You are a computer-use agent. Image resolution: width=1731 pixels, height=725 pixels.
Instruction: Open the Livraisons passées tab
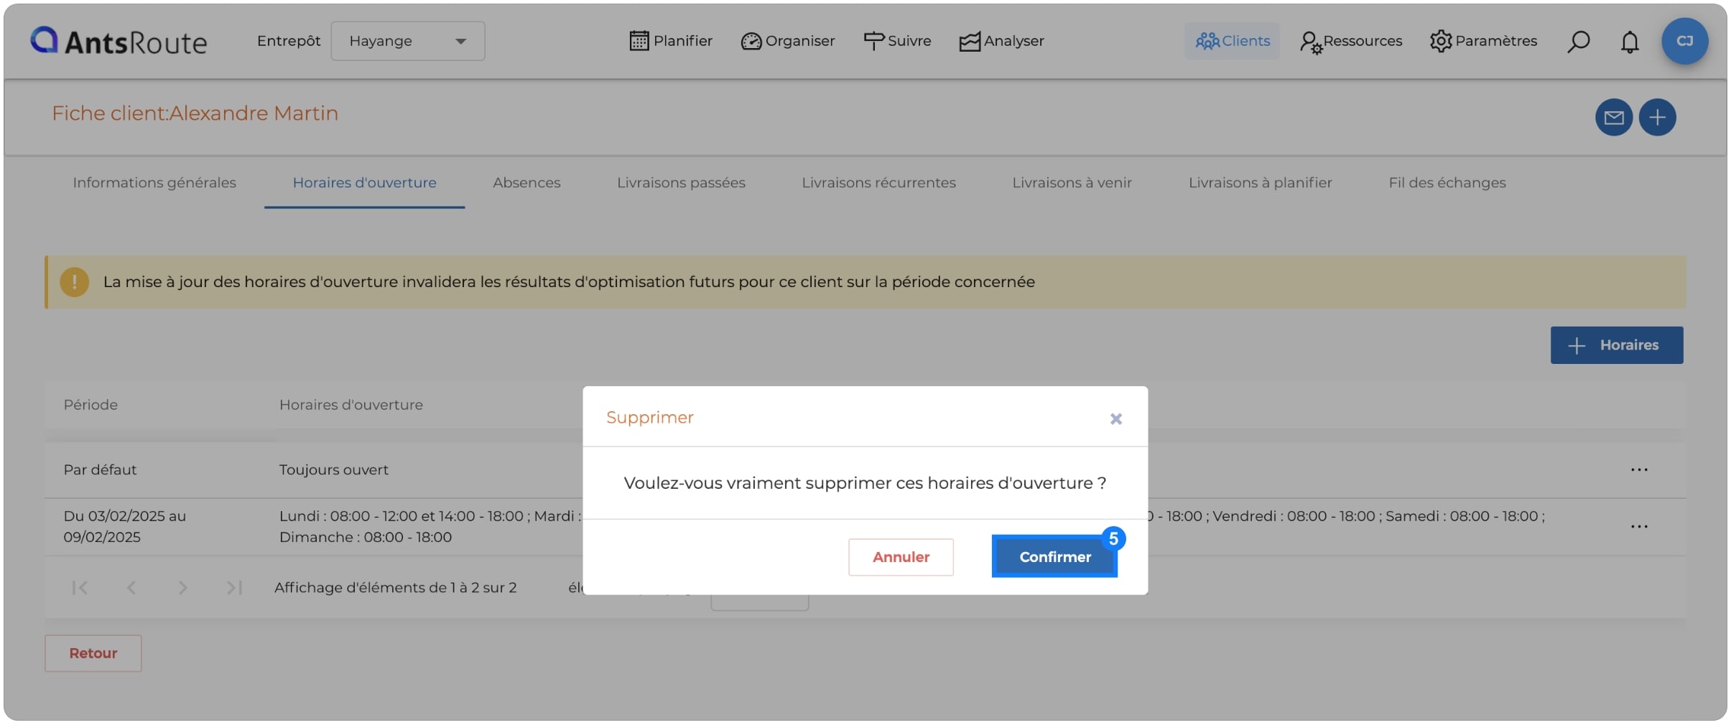681,183
